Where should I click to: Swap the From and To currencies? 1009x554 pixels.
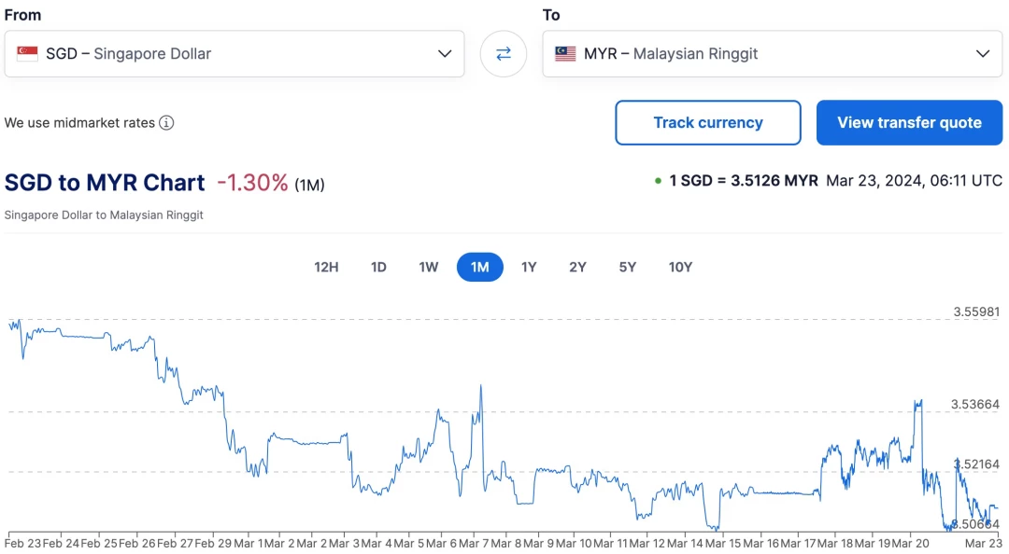[x=504, y=53]
